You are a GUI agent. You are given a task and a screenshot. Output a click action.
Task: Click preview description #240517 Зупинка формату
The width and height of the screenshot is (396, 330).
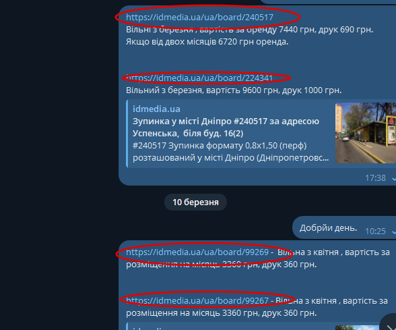click(x=231, y=152)
